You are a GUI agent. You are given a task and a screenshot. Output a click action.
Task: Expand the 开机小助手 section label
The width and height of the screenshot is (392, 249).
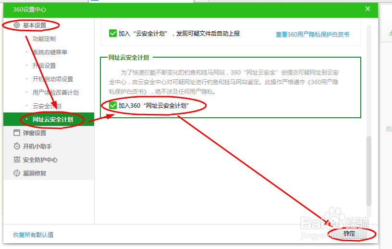click(37, 147)
